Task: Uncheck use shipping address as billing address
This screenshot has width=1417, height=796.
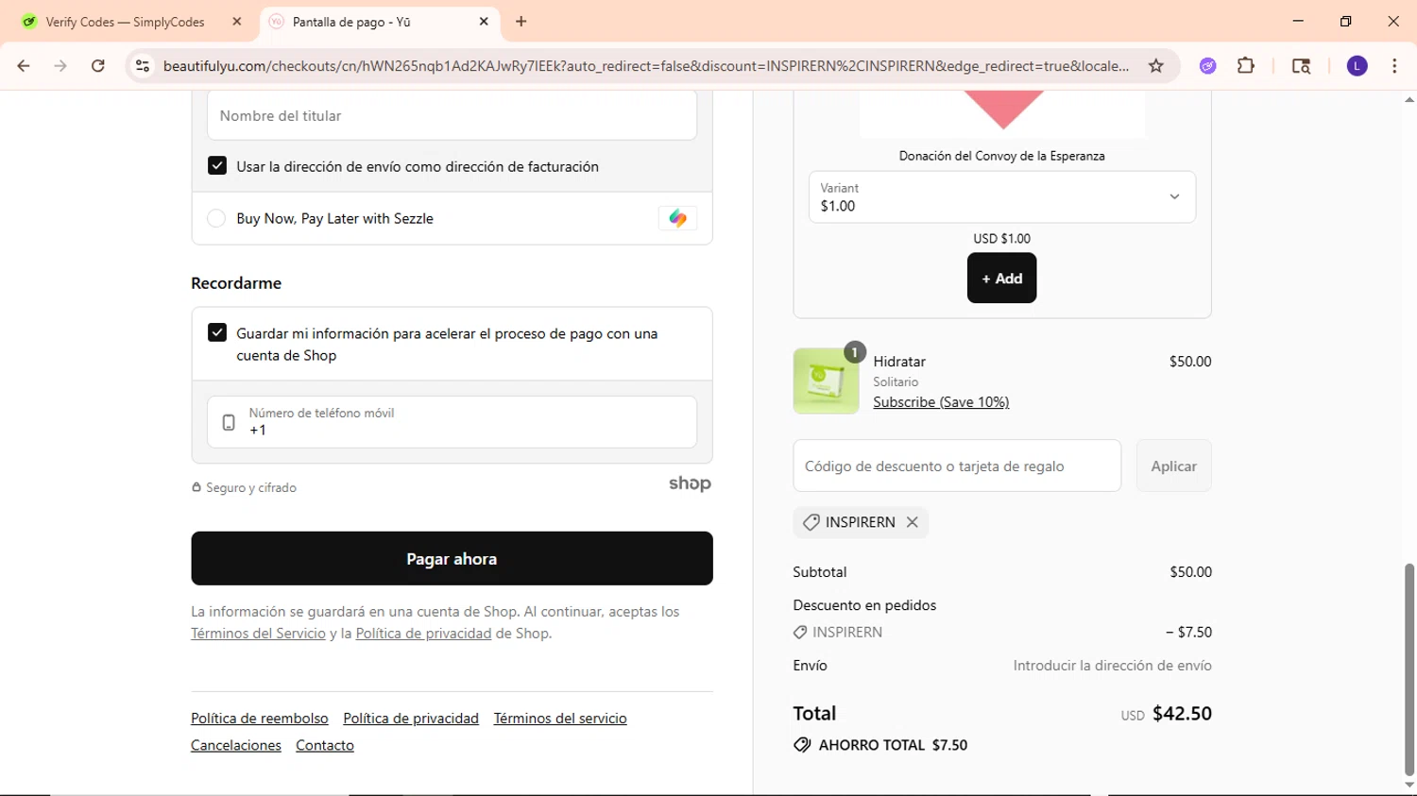Action: click(x=217, y=166)
